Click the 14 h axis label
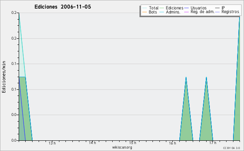244x151 pixels. [92, 143]
